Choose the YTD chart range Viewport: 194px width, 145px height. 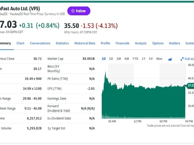tap(135, 59)
